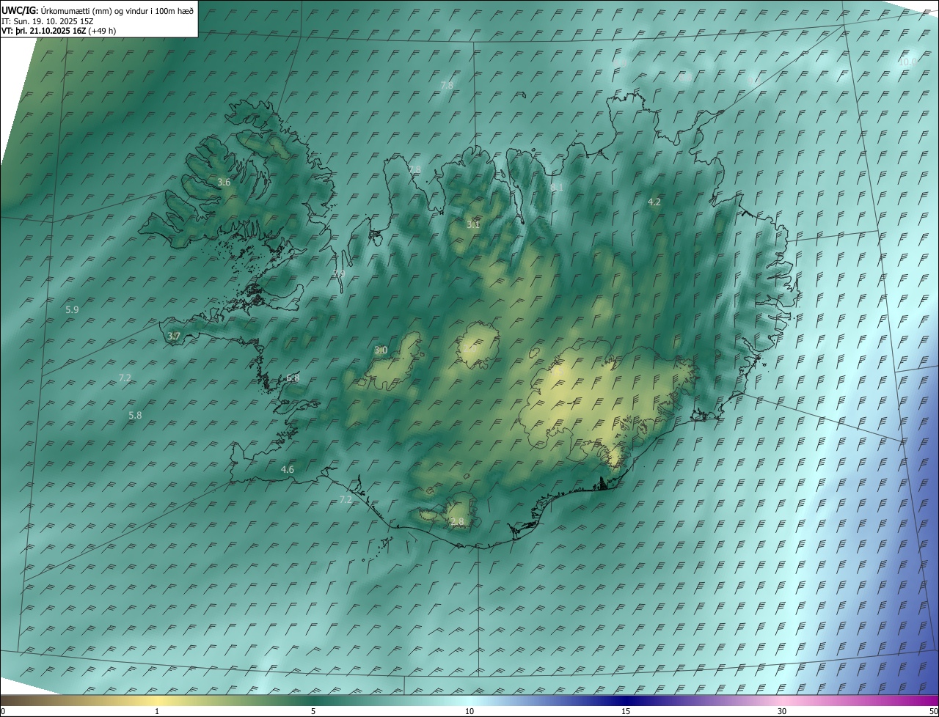Select the 'IT: Sun. 19. 10. 2025 15Z' line
This screenshot has height=717, width=939.
tap(48, 21)
